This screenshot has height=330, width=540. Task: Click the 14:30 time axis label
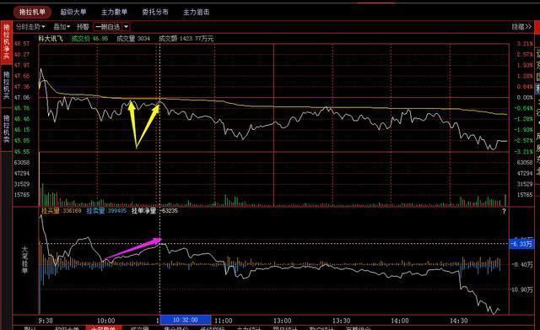click(459, 321)
